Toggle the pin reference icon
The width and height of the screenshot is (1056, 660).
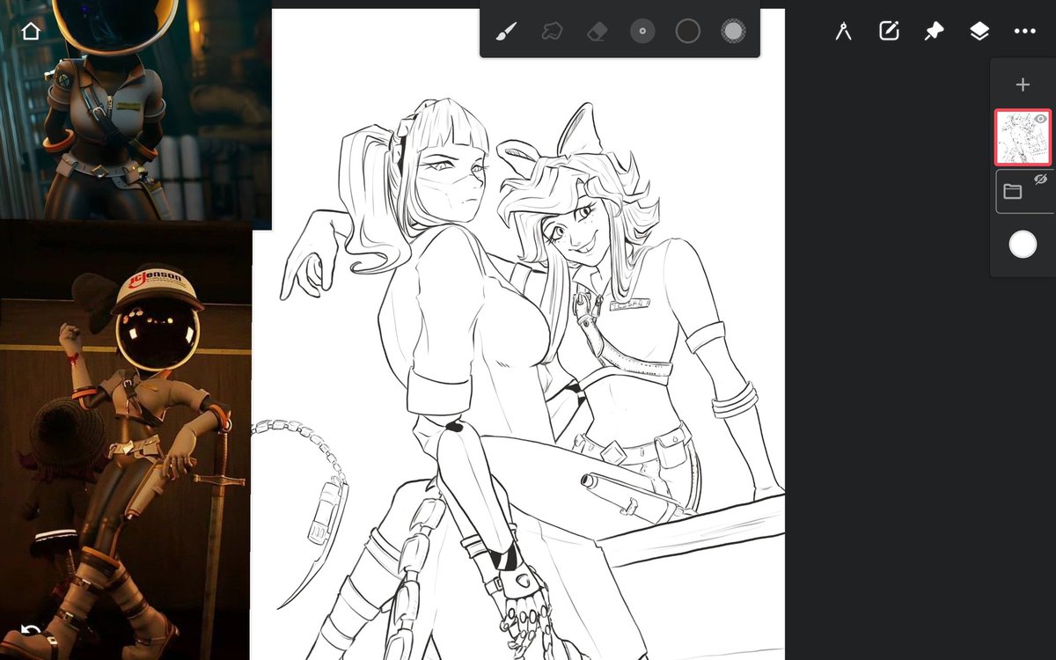934,32
